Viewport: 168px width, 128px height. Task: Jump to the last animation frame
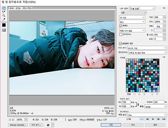tap(164, 119)
